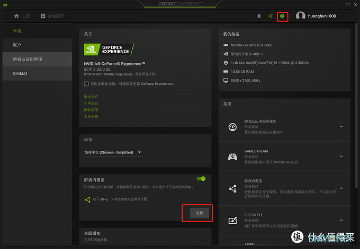Expand the GAMESTREAM feature chevron
360x249 pixels.
[x=341, y=157]
